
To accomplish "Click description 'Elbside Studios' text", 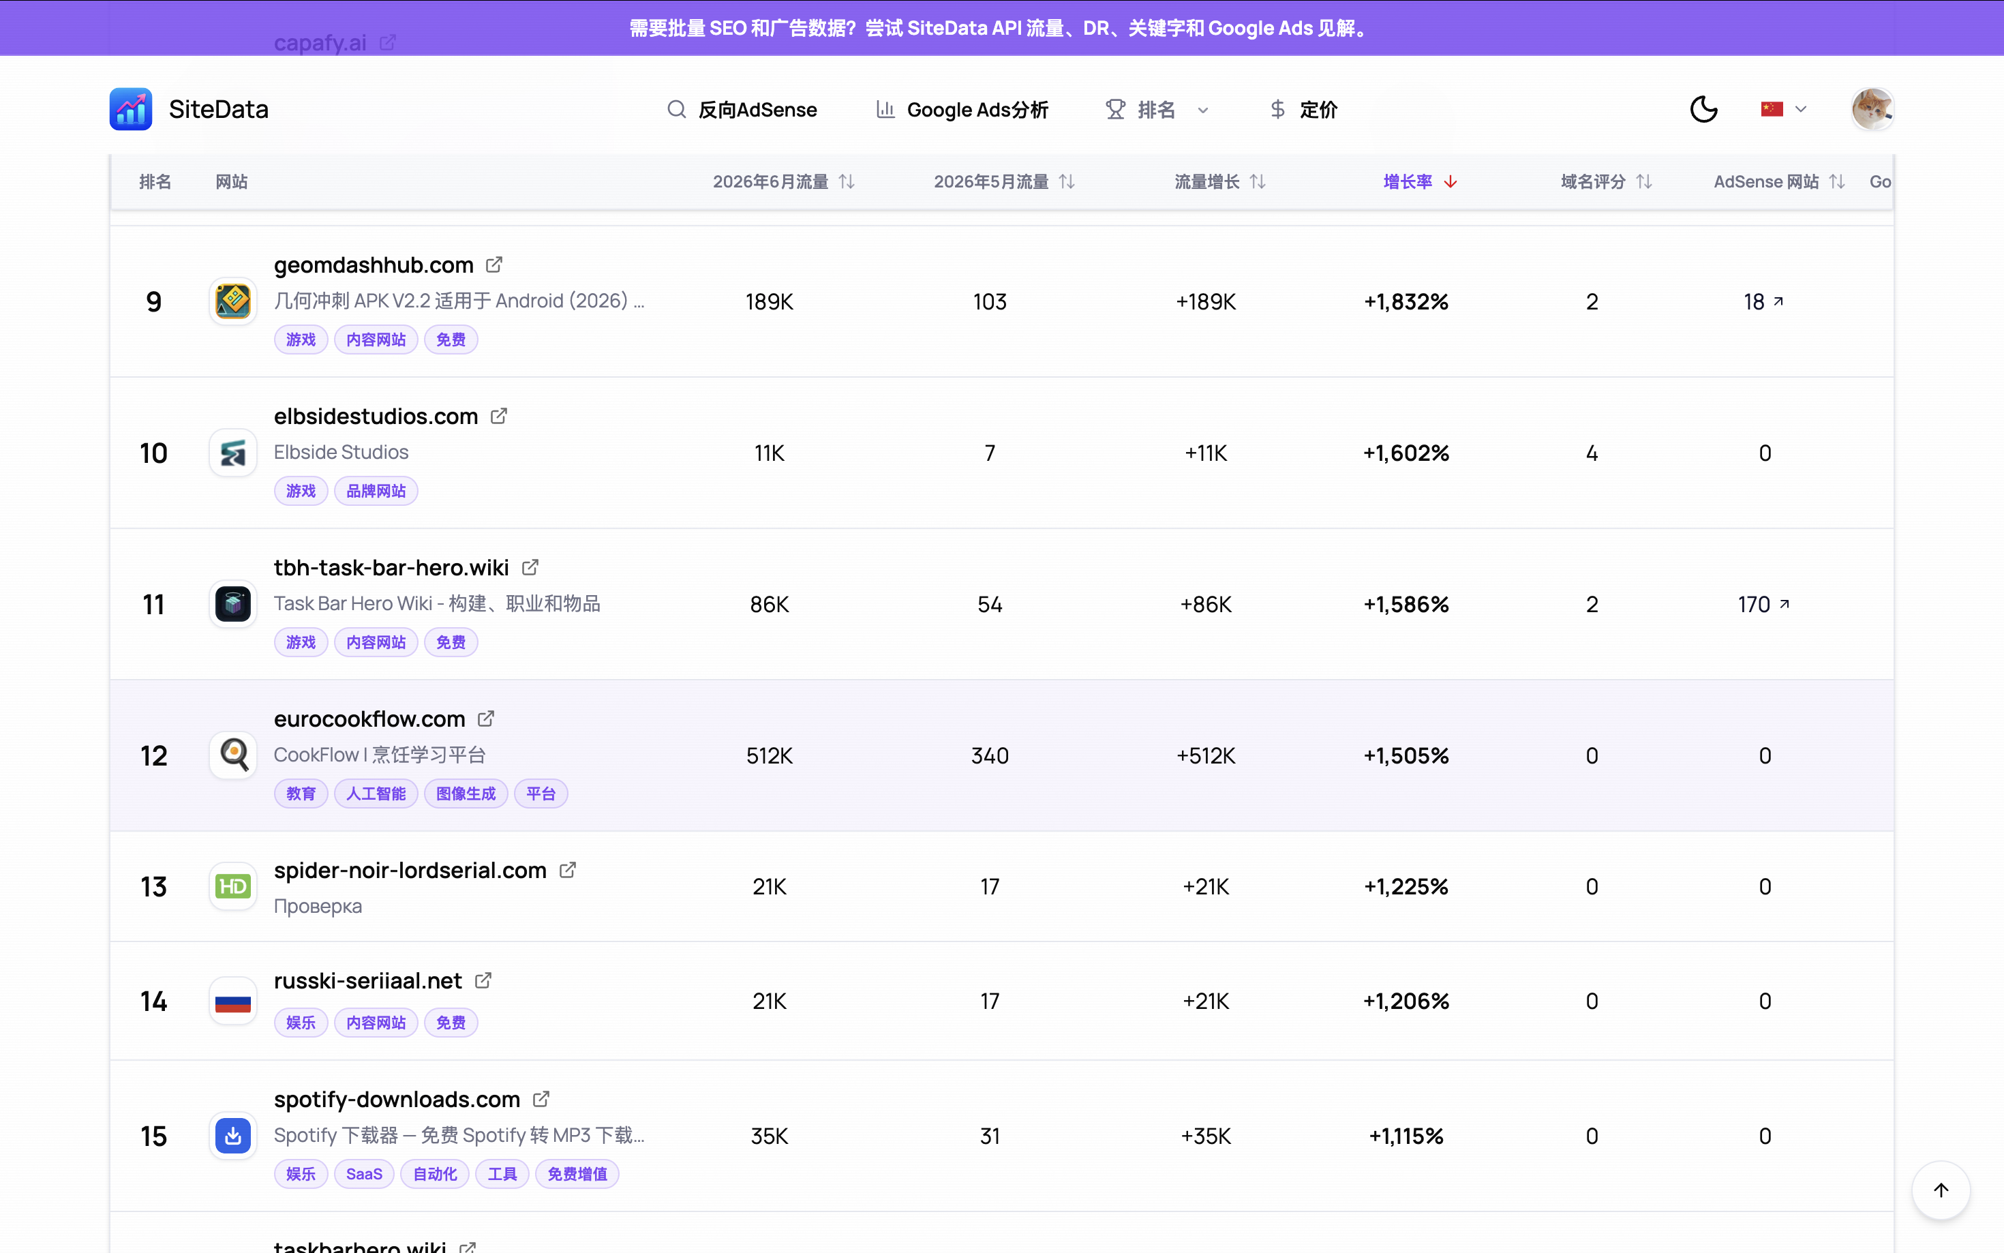I will tap(341, 452).
